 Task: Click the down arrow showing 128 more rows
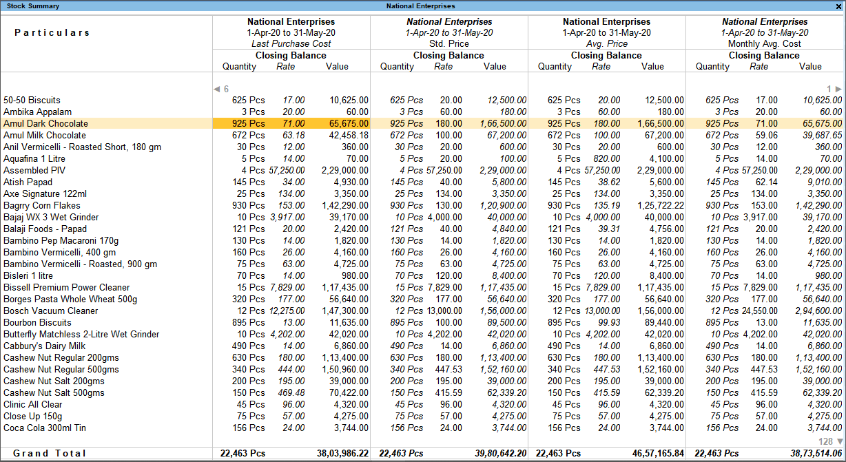tap(830, 441)
